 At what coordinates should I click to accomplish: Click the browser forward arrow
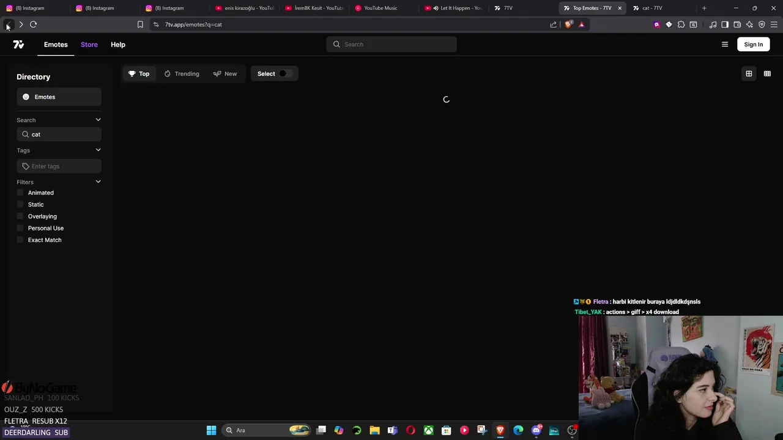point(21,24)
